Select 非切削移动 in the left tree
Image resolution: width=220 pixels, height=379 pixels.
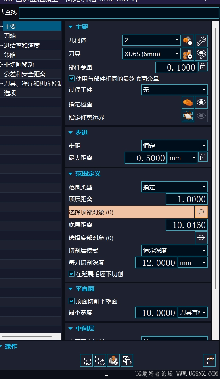click(x=19, y=65)
